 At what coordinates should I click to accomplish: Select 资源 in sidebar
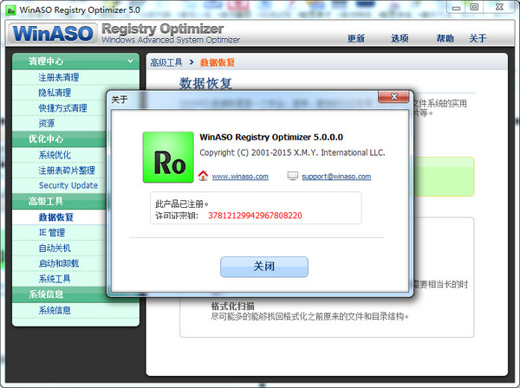pyautogui.click(x=47, y=123)
